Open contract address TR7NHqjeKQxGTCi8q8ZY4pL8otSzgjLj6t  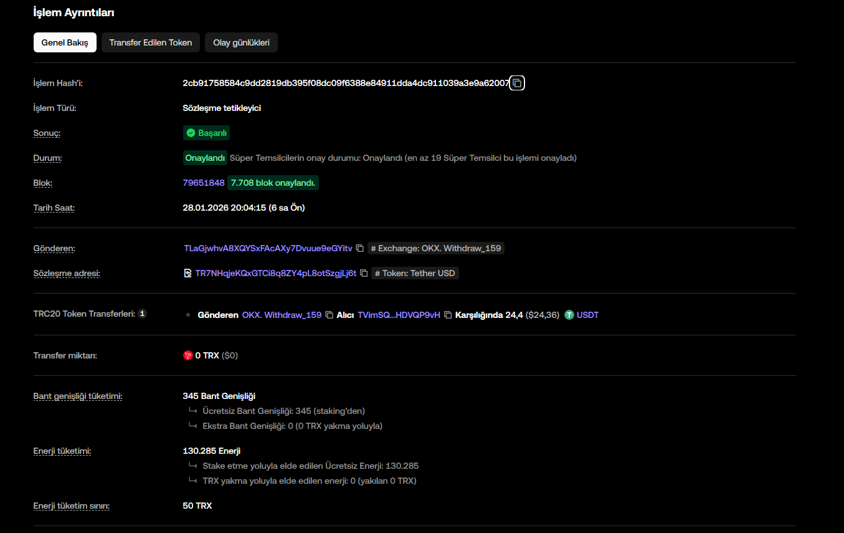pos(276,273)
